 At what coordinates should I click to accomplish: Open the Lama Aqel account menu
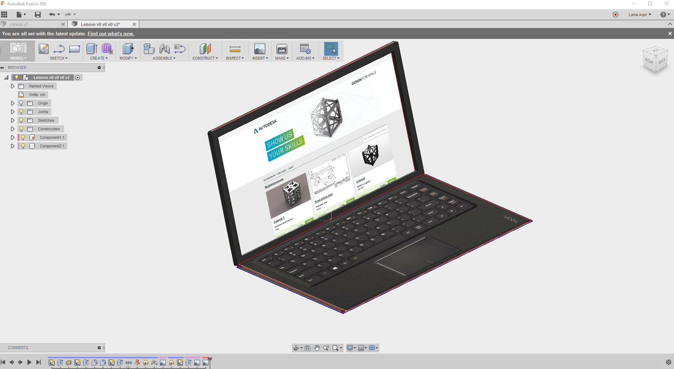[x=640, y=15]
